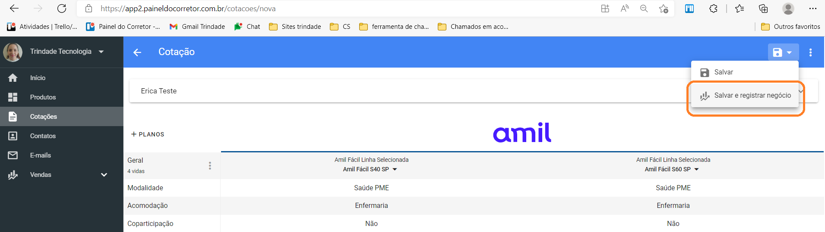Expand the Vendas sidebar chevron
This screenshot has width=825, height=232.
click(x=104, y=175)
